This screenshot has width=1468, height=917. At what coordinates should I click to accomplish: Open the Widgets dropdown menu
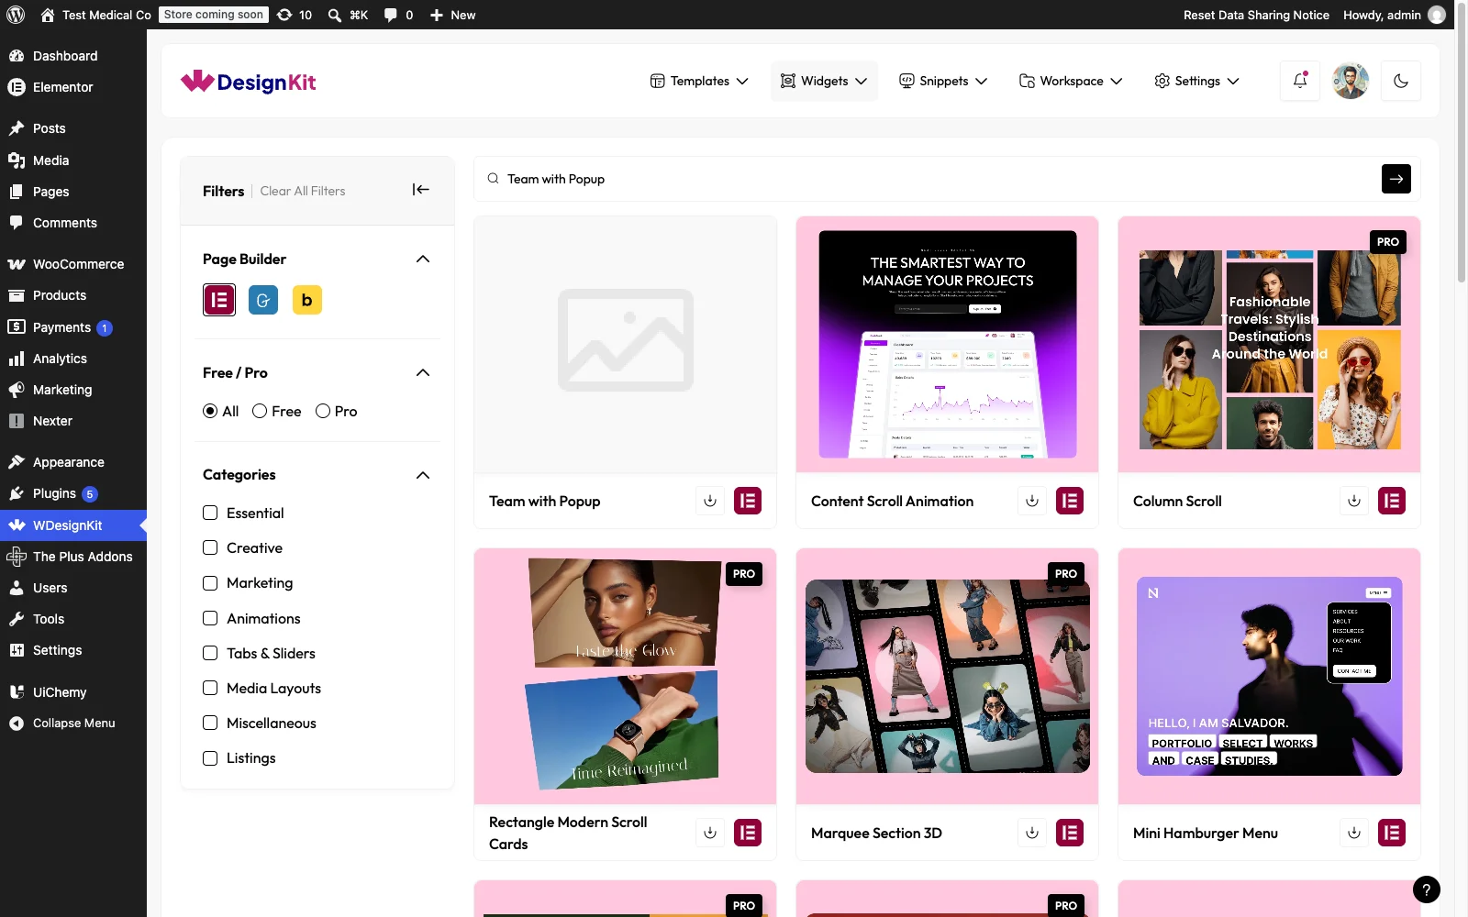click(x=824, y=81)
